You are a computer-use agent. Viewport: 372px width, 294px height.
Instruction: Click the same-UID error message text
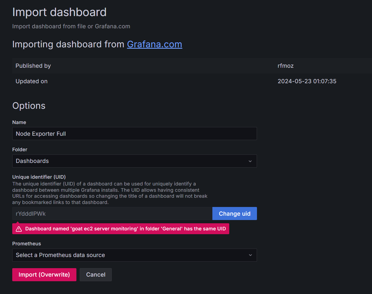(126, 229)
